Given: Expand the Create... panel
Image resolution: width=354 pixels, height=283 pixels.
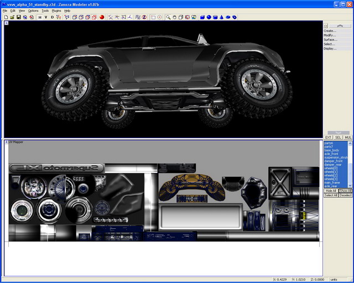Looking at the screenshot, I should [330, 31].
